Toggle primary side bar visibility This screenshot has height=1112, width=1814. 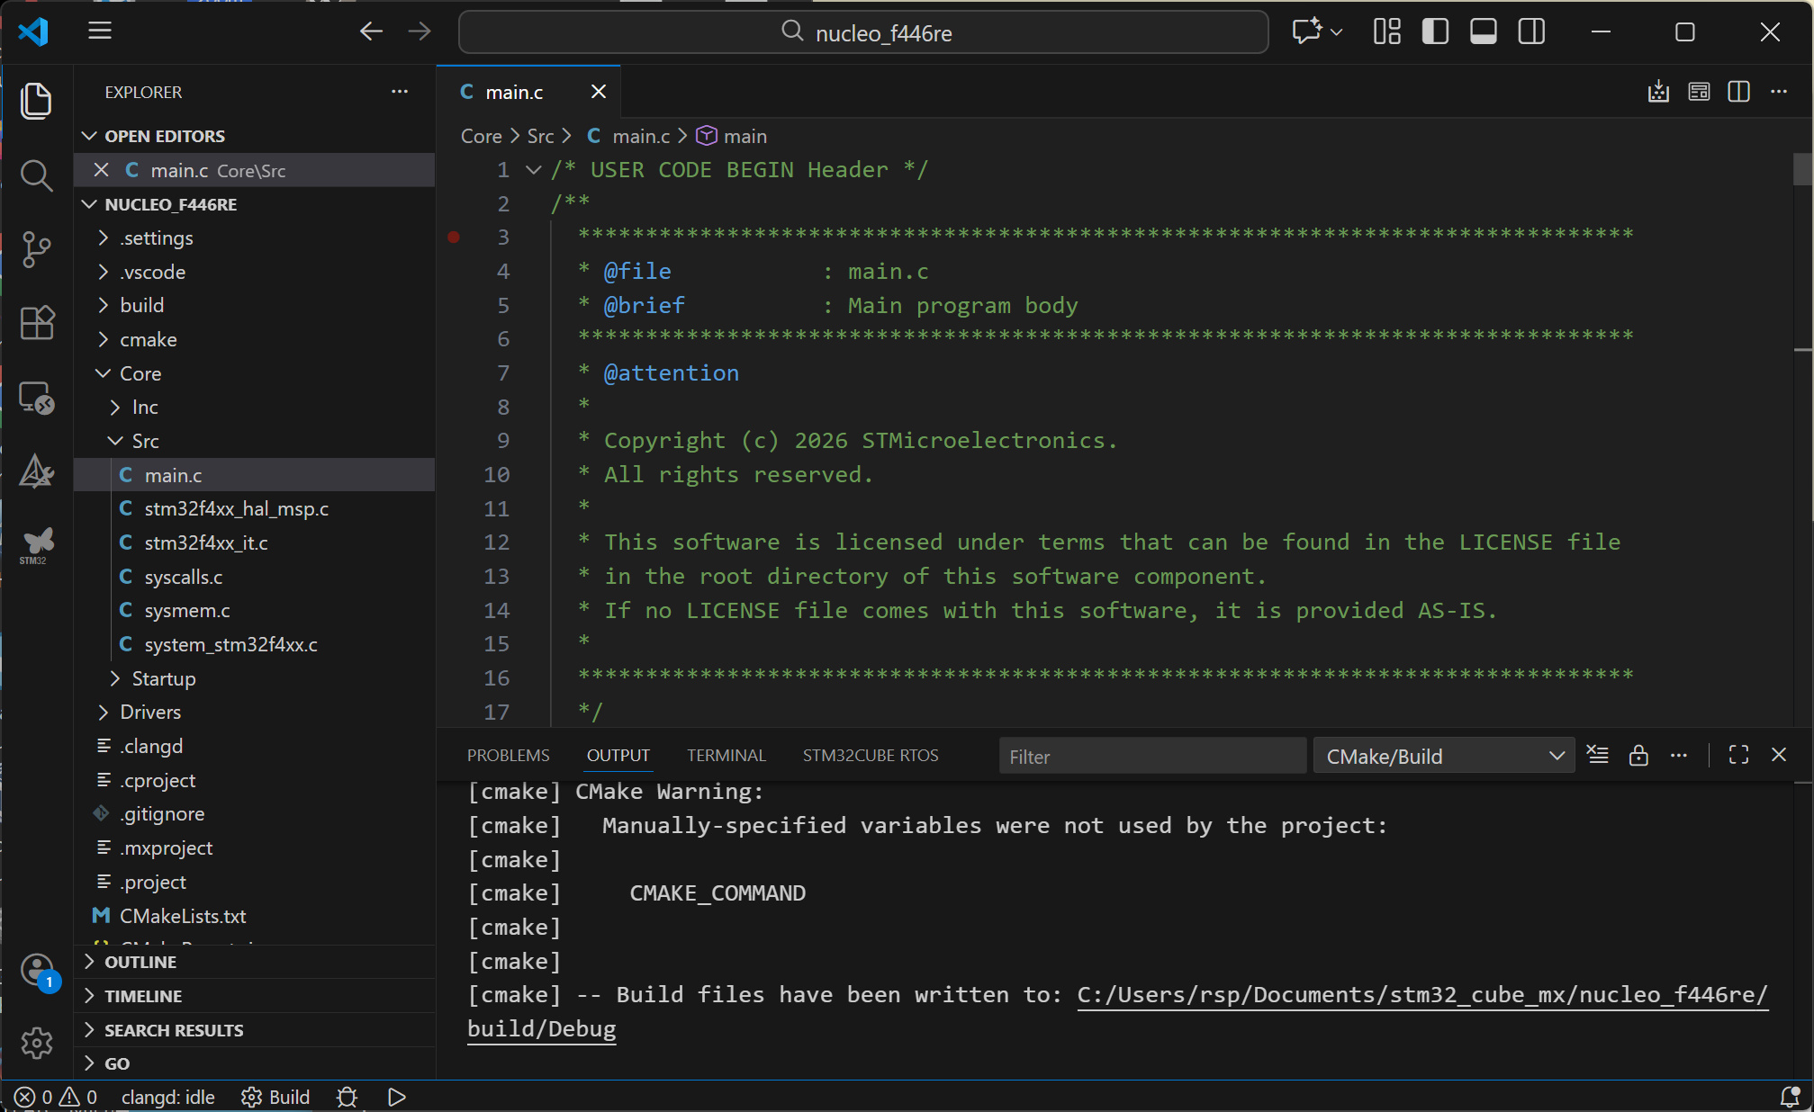(x=1435, y=32)
